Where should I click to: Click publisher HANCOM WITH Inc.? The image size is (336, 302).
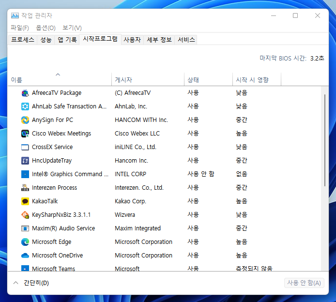click(141, 120)
